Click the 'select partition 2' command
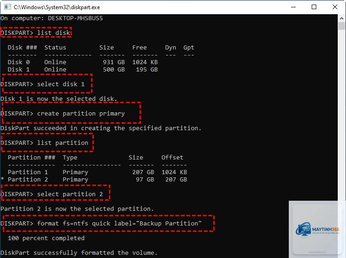This screenshot has height=258, width=346. [70, 194]
